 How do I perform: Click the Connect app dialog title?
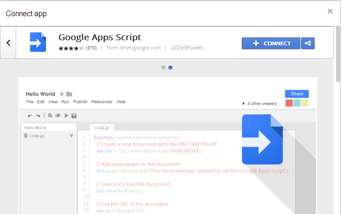(x=26, y=14)
